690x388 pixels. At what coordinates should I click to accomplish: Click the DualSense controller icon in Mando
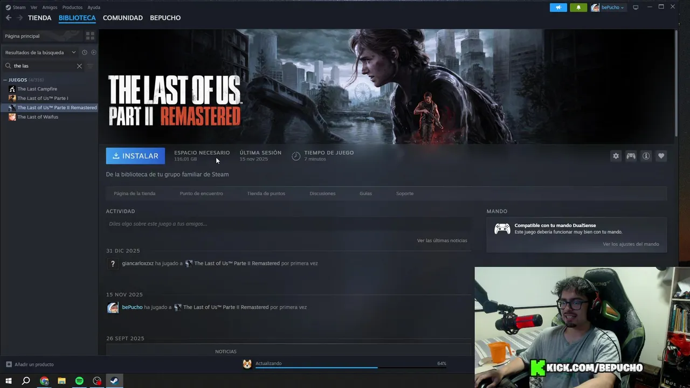502,229
